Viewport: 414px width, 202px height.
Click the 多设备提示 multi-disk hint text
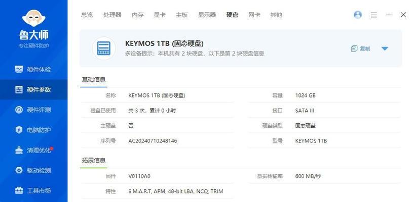coord(195,54)
